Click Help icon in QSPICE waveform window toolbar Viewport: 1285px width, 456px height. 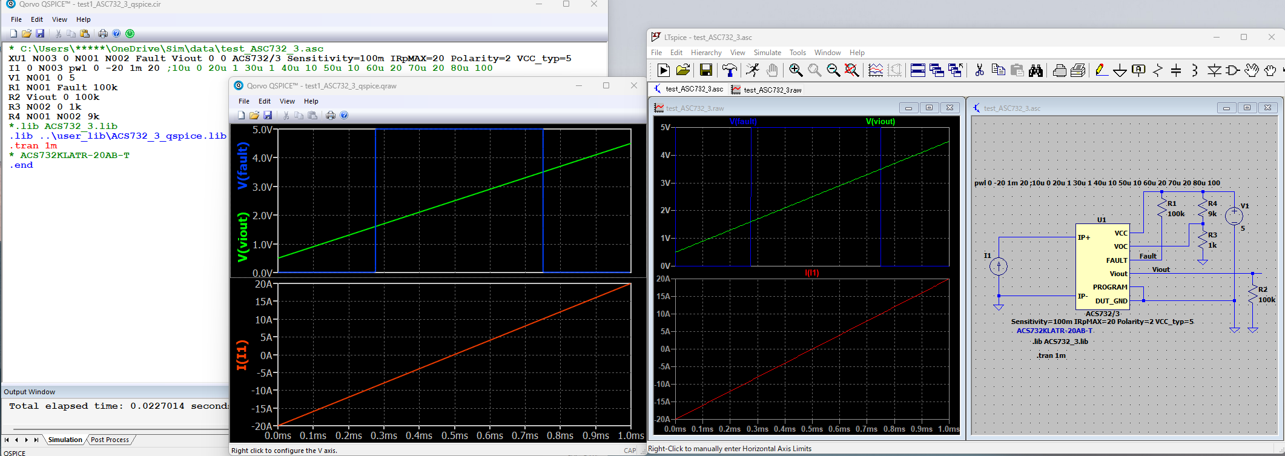pos(344,116)
